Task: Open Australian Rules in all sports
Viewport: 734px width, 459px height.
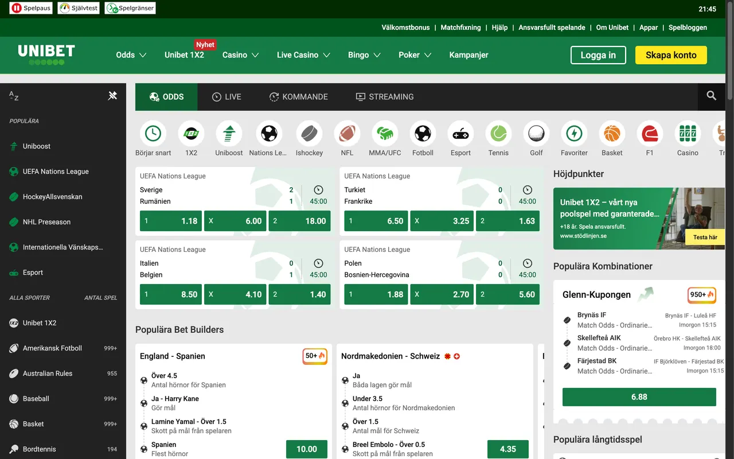Action: click(x=63, y=374)
